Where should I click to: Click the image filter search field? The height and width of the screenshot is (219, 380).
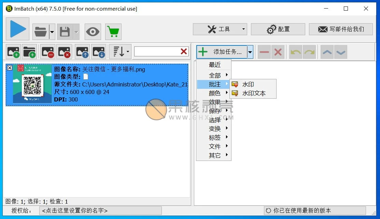[x=157, y=51]
